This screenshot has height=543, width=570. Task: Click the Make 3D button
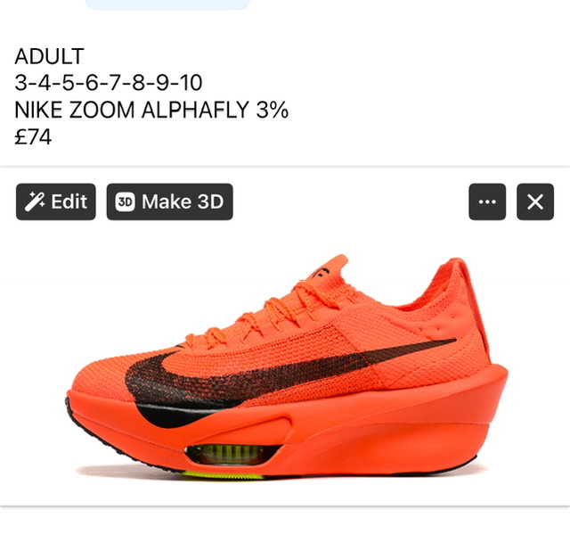coord(169,202)
